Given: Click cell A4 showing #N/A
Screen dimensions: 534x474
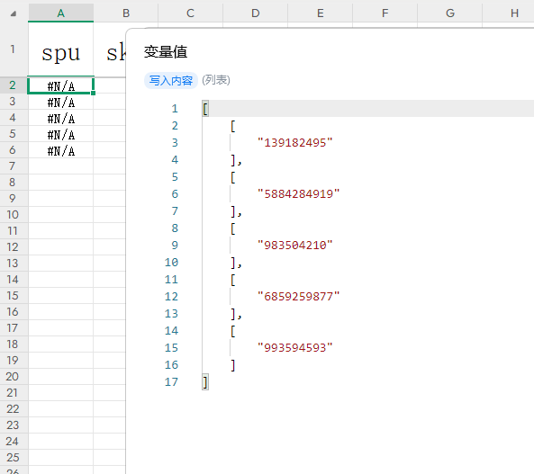Looking at the screenshot, I should pos(61,118).
